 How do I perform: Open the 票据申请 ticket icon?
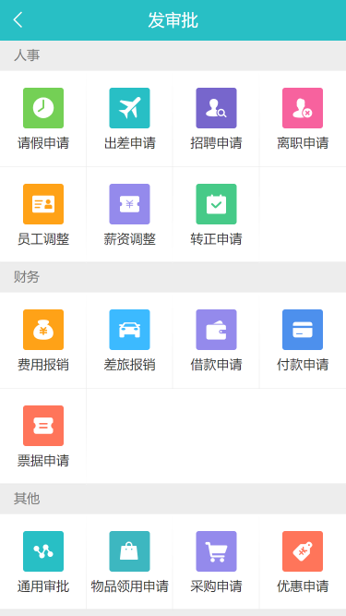coord(43,426)
